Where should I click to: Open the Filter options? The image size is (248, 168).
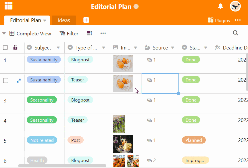[69, 33]
